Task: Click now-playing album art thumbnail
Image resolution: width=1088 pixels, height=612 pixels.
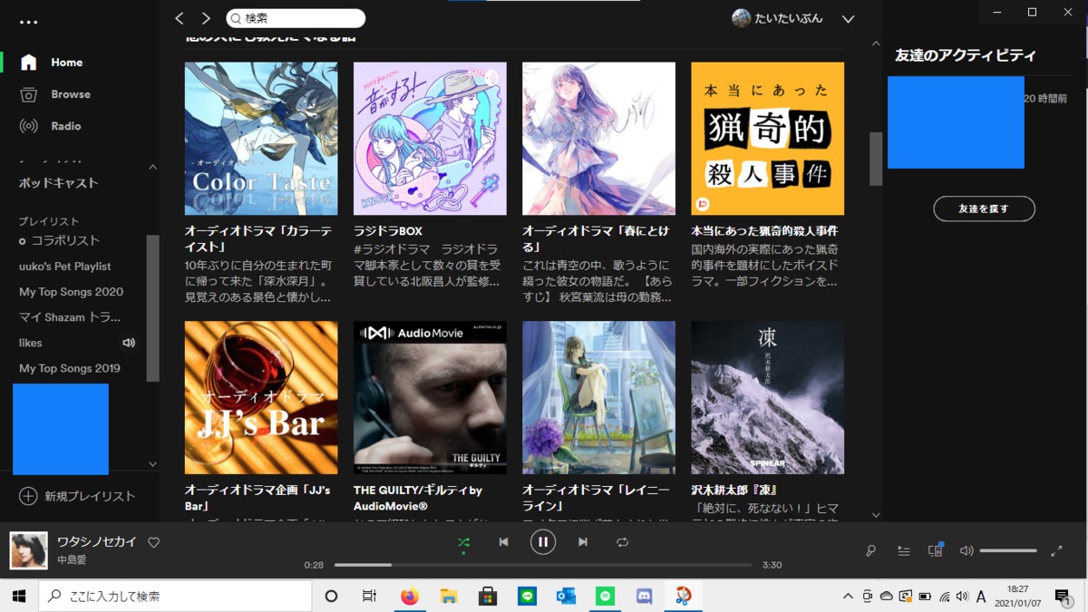Action: (x=28, y=550)
